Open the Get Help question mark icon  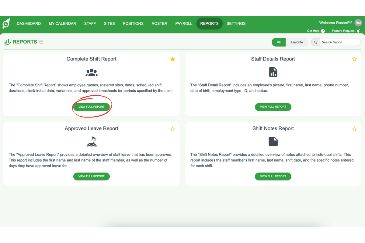323,31
